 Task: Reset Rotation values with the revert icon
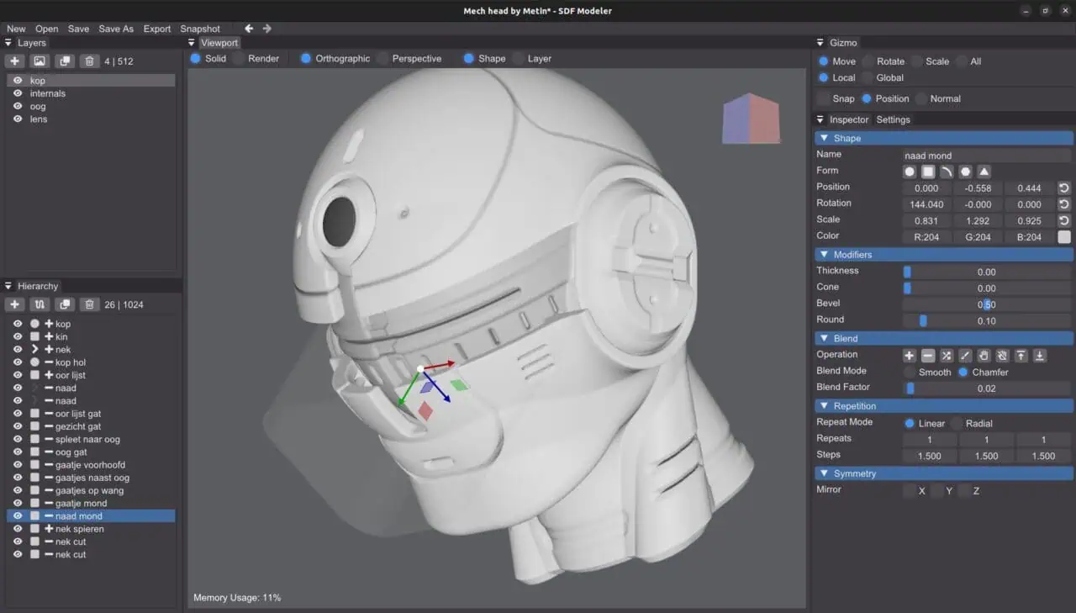[1064, 204]
